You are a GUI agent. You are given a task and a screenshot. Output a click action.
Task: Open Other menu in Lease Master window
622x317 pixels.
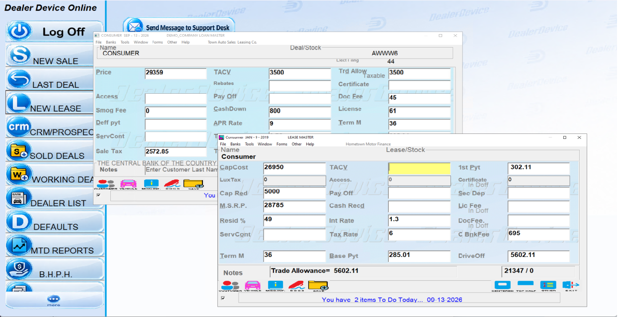[297, 144]
